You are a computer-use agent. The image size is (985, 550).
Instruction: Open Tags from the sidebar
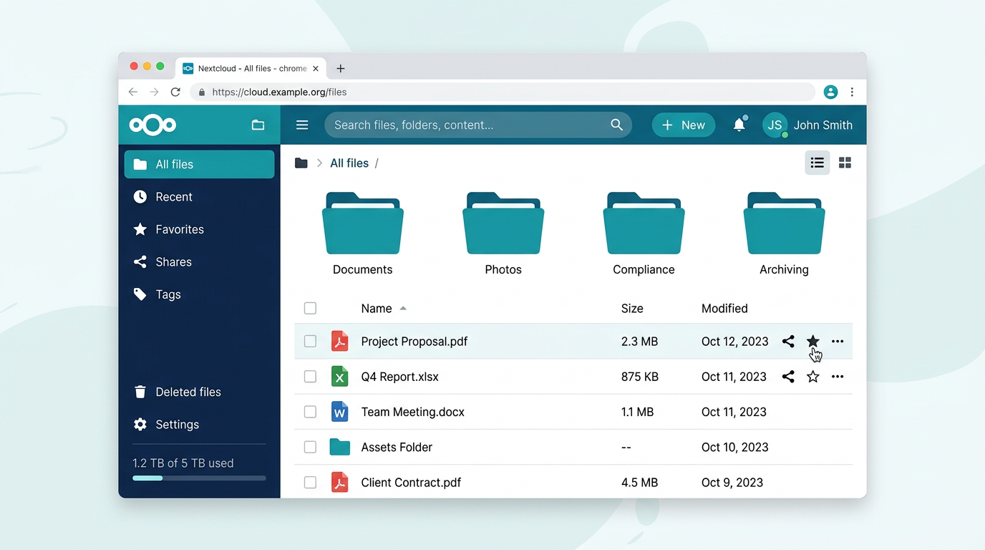pyautogui.click(x=168, y=294)
